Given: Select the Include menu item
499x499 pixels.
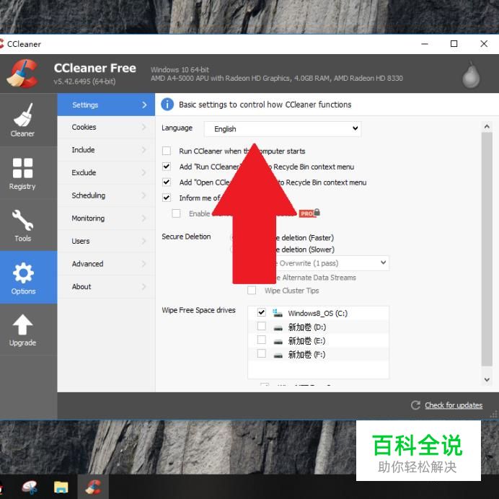Looking at the screenshot, I should click(106, 150).
